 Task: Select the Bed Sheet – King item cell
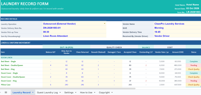point(21,69)
